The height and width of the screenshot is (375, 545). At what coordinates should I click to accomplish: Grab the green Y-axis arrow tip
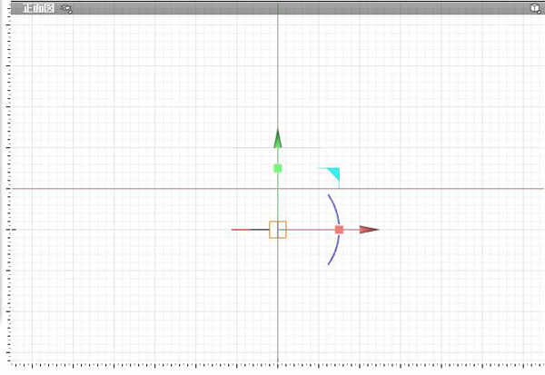tap(277, 139)
